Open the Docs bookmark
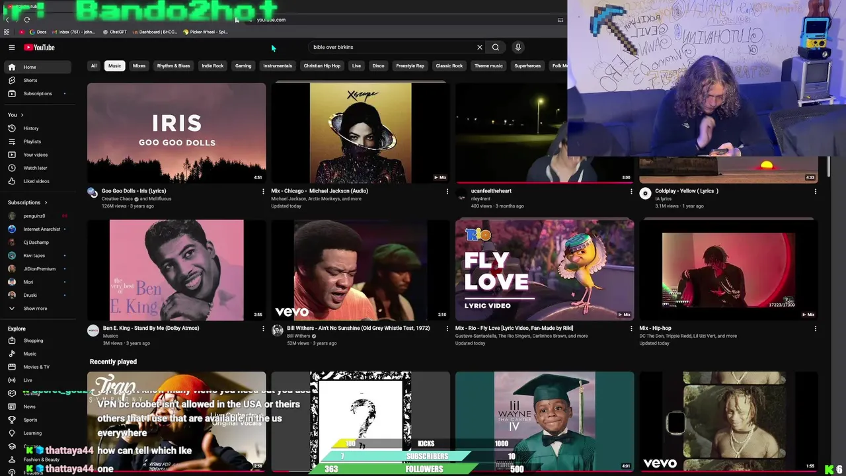 pyautogui.click(x=38, y=32)
